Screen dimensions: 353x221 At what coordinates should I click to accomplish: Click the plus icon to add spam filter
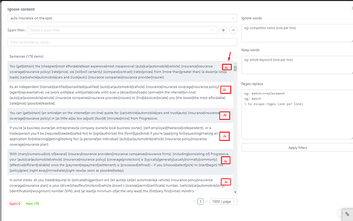click(x=223, y=30)
